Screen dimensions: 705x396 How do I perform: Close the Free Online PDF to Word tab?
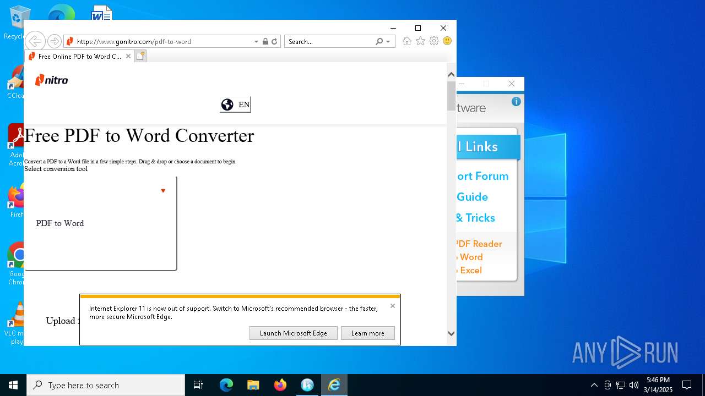[128, 56]
